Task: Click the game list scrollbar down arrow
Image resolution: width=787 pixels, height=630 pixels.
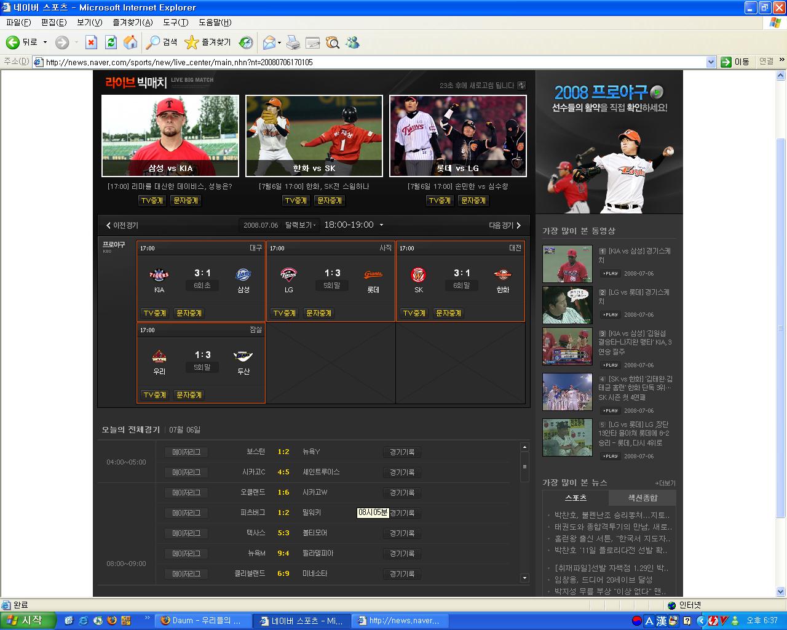Action: (x=524, y=578)
